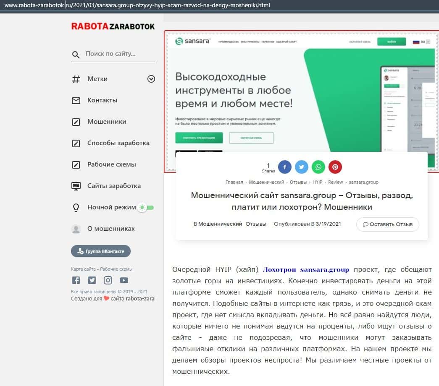Open Карта сайта footer link
439x386 pixels.
click(x=83, y=269)
